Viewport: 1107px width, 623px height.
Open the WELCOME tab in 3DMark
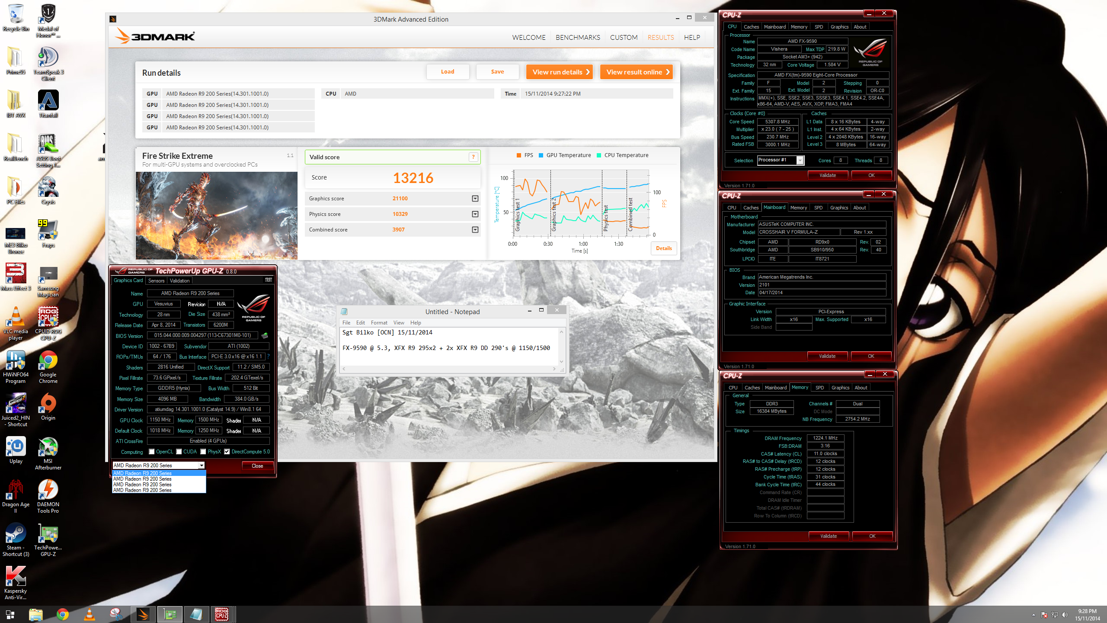click(x=528, y=37)
